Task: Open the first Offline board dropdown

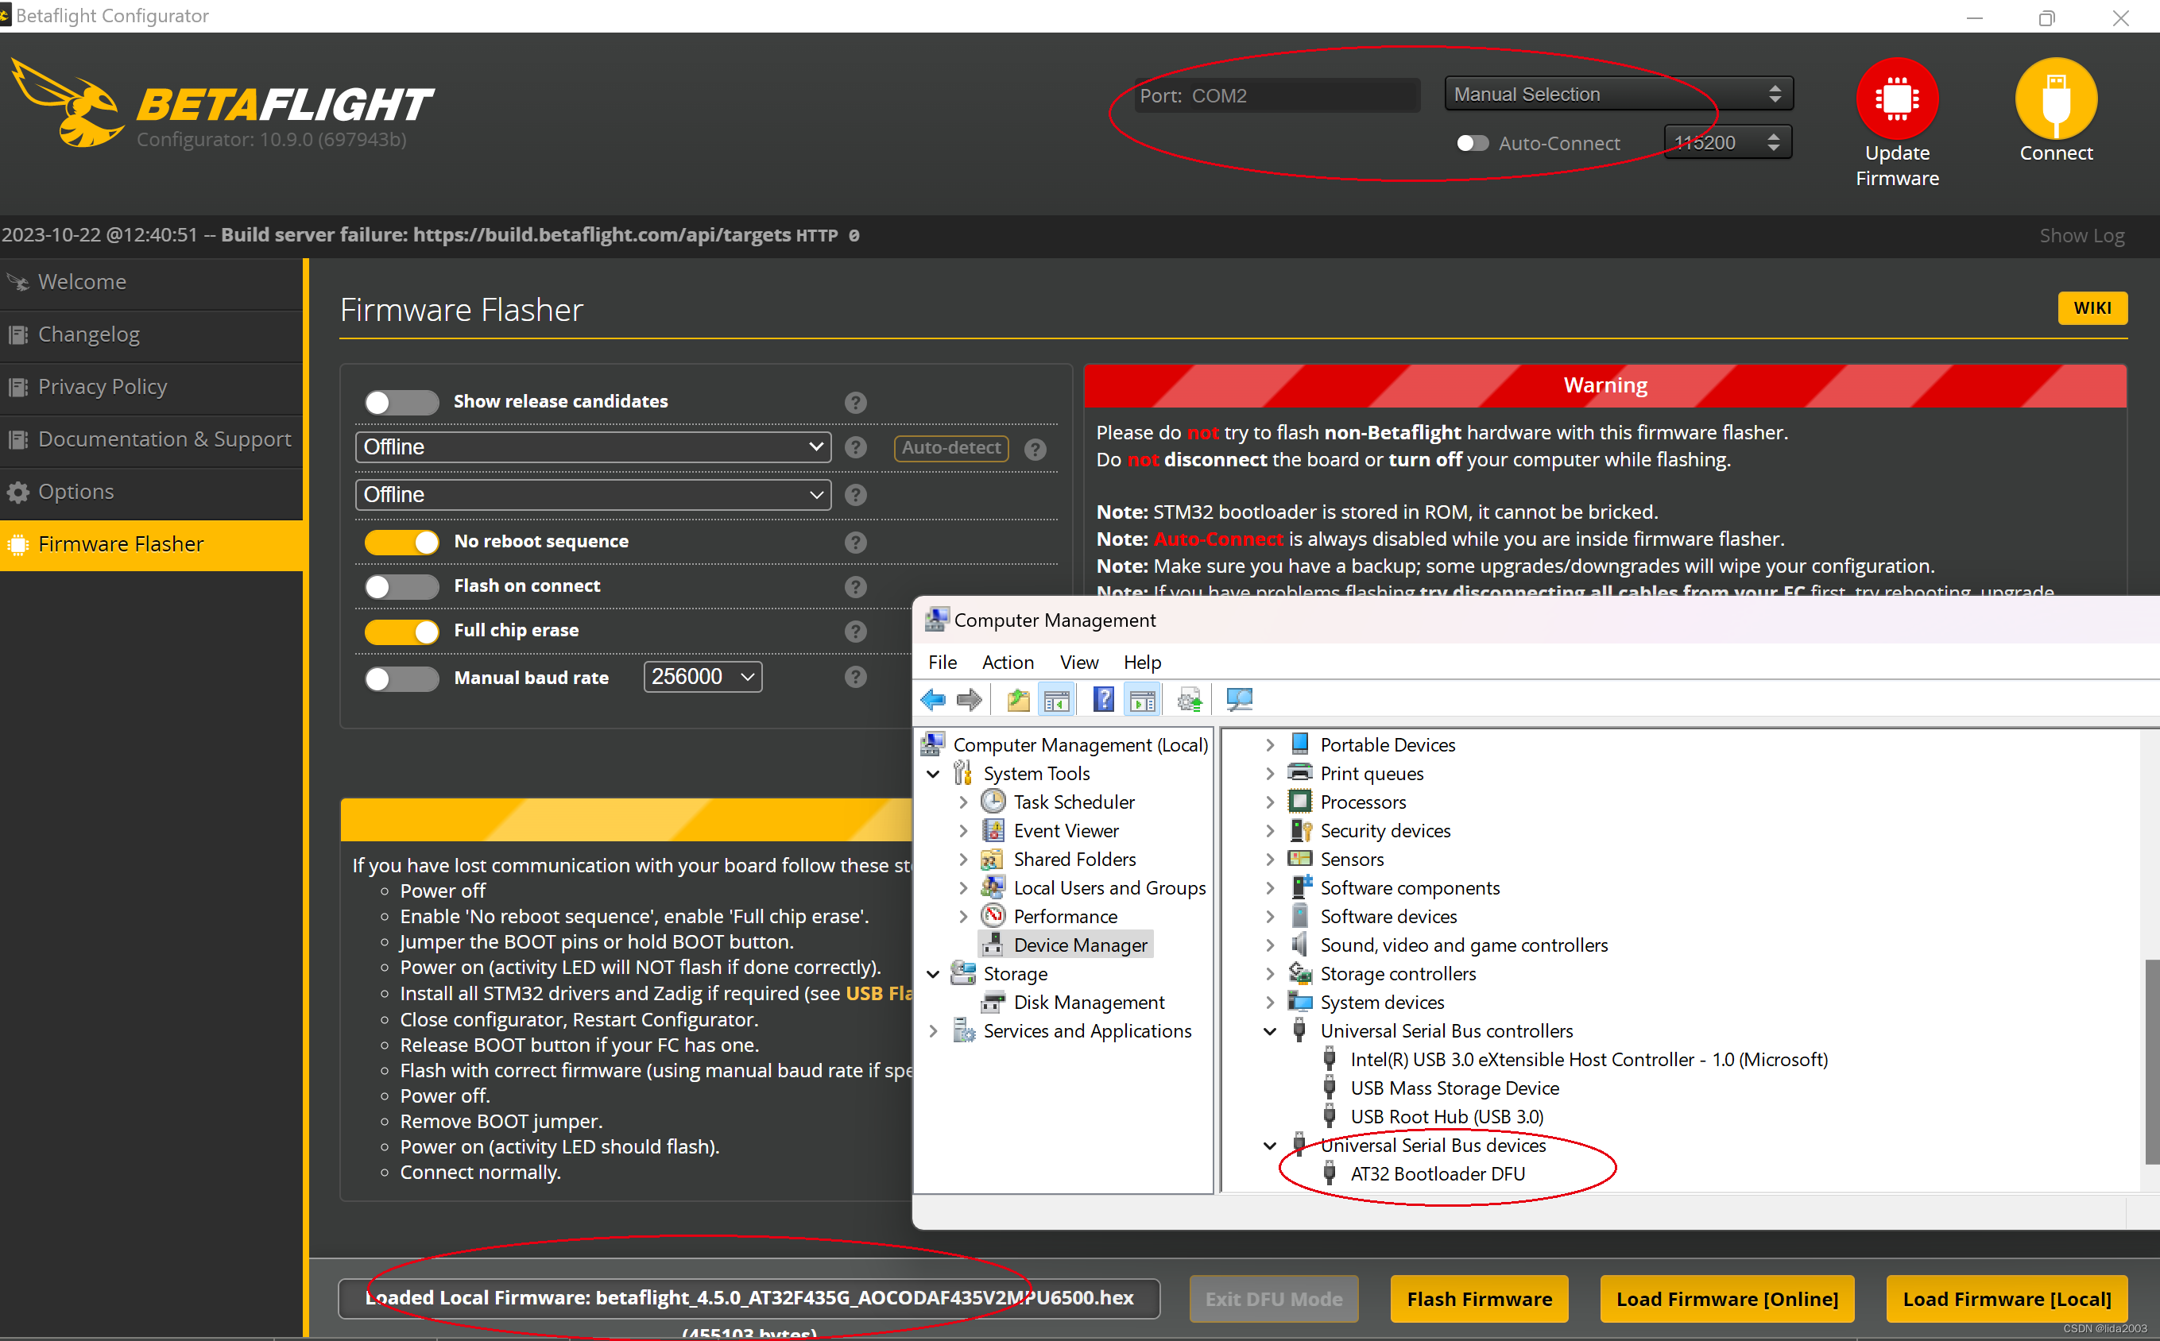Action: click(x=593, y=447)
